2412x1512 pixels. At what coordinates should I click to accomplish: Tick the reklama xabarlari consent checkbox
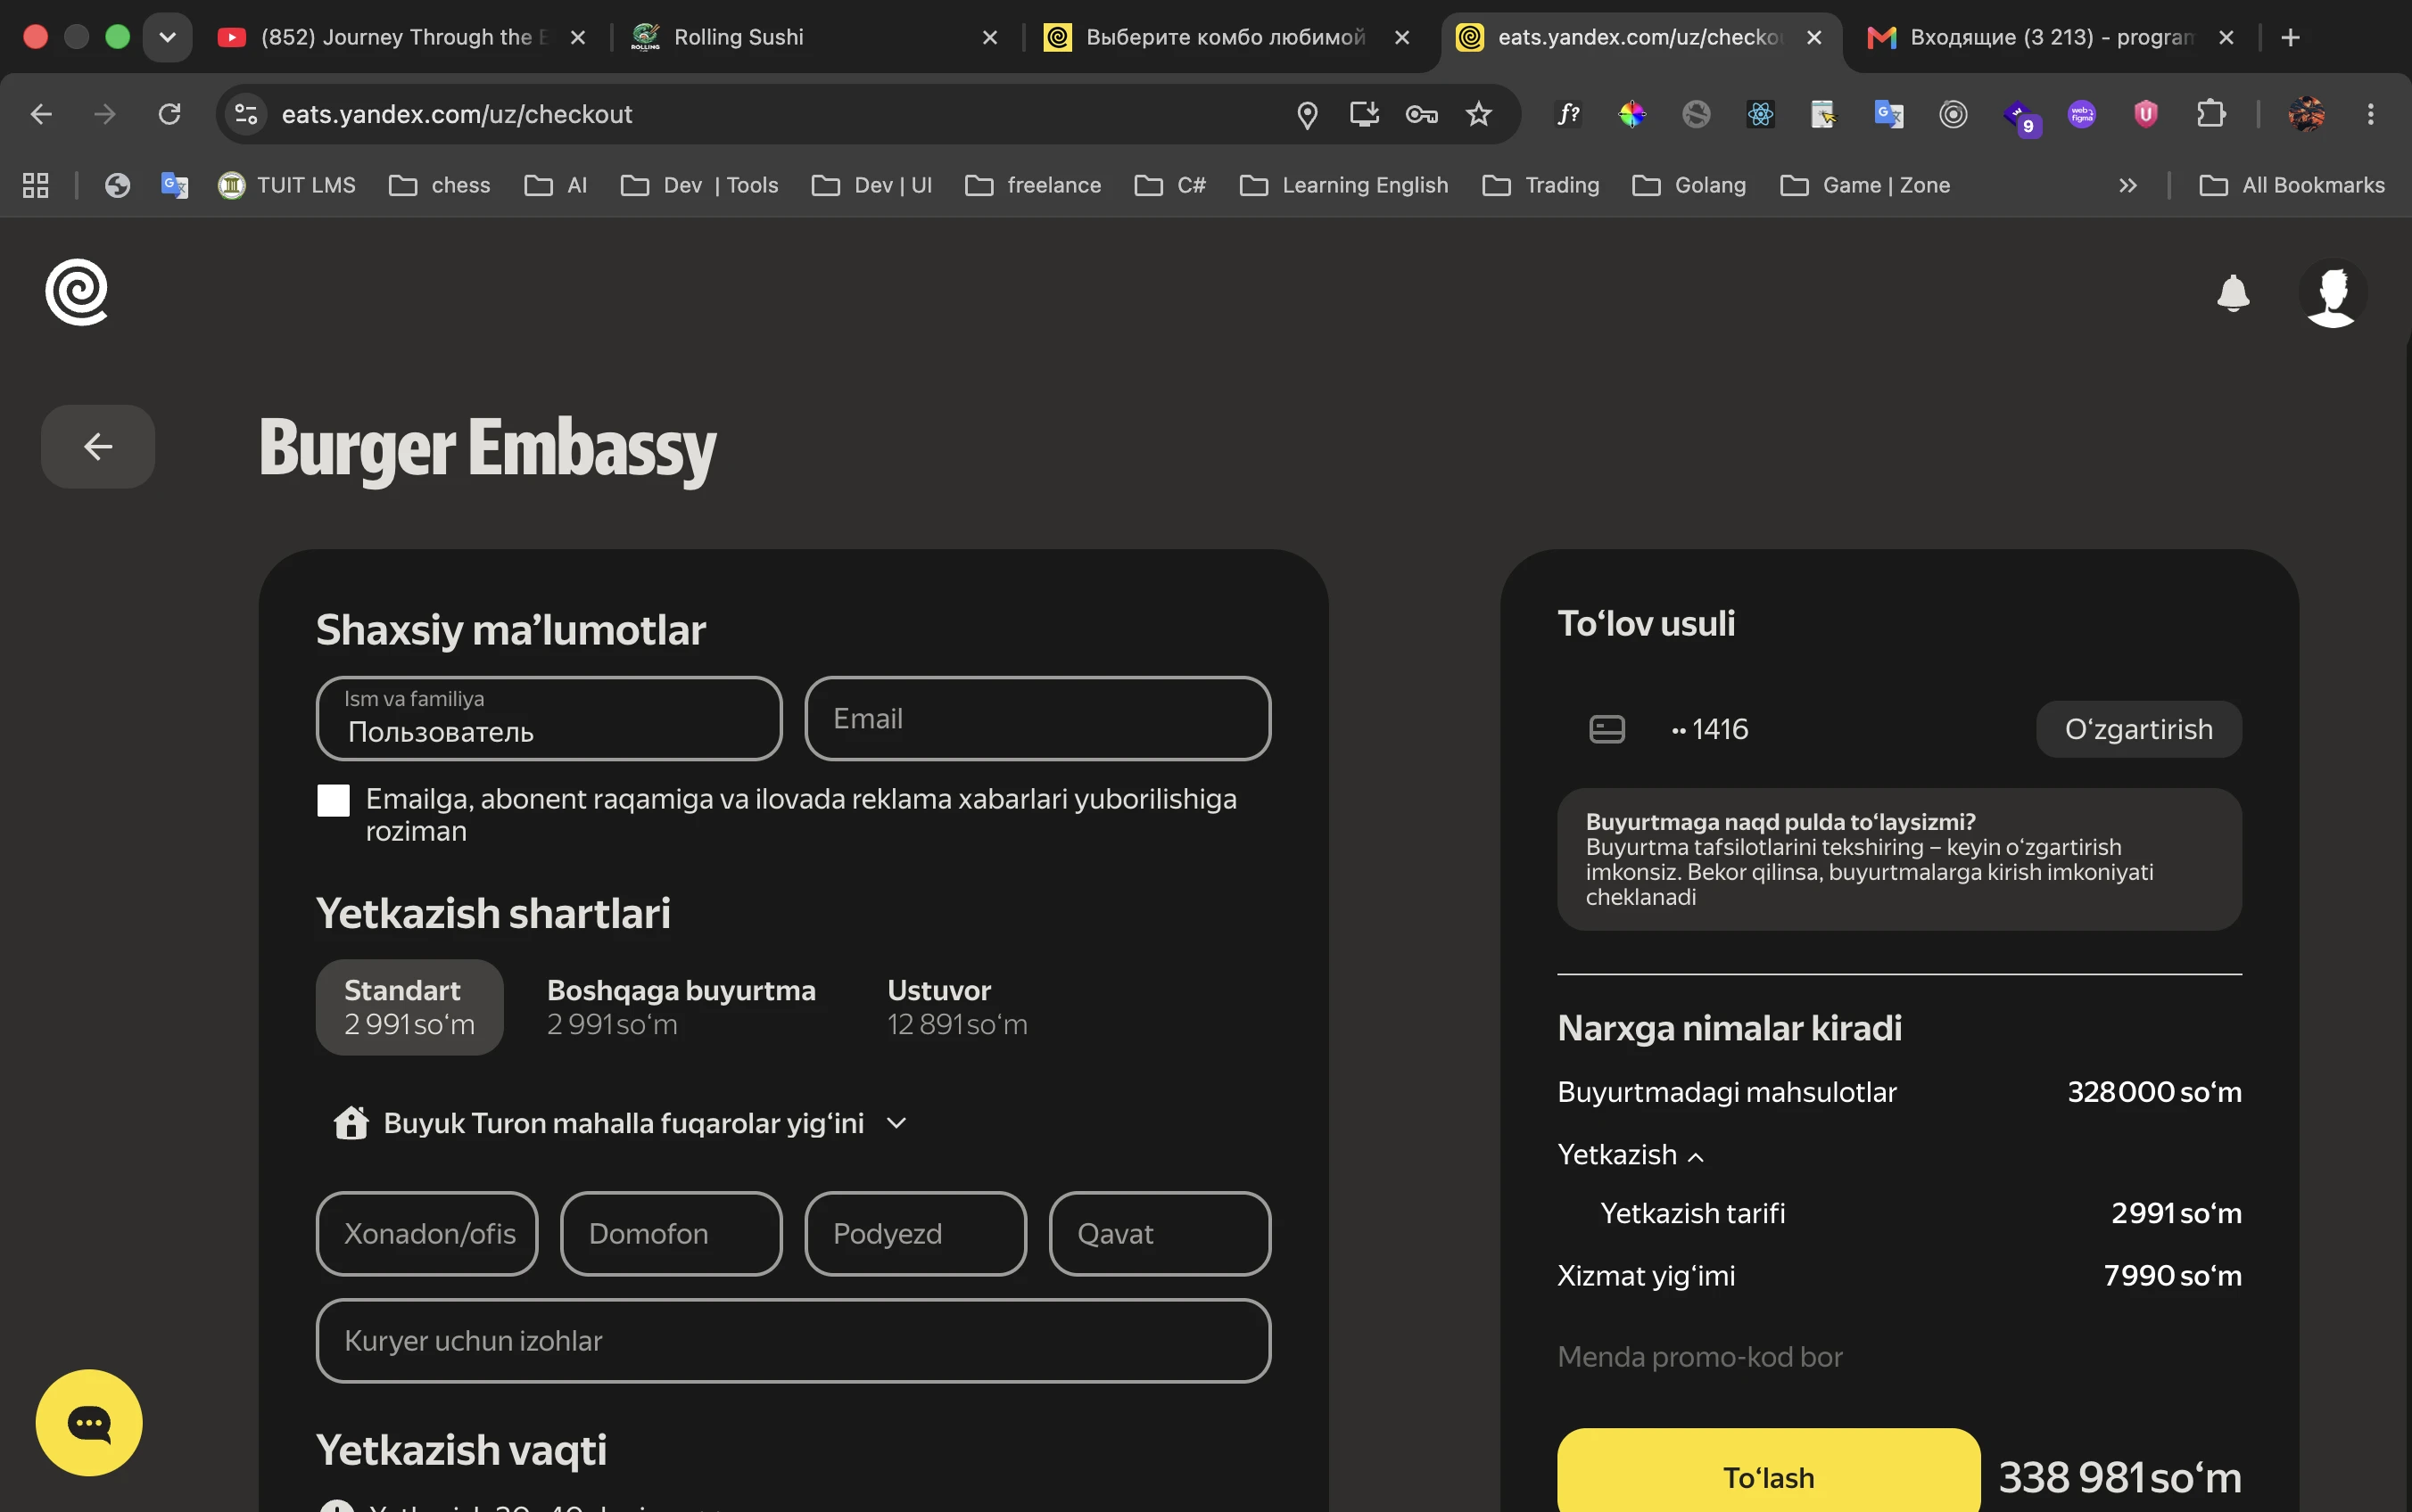(x=333, y=800)
